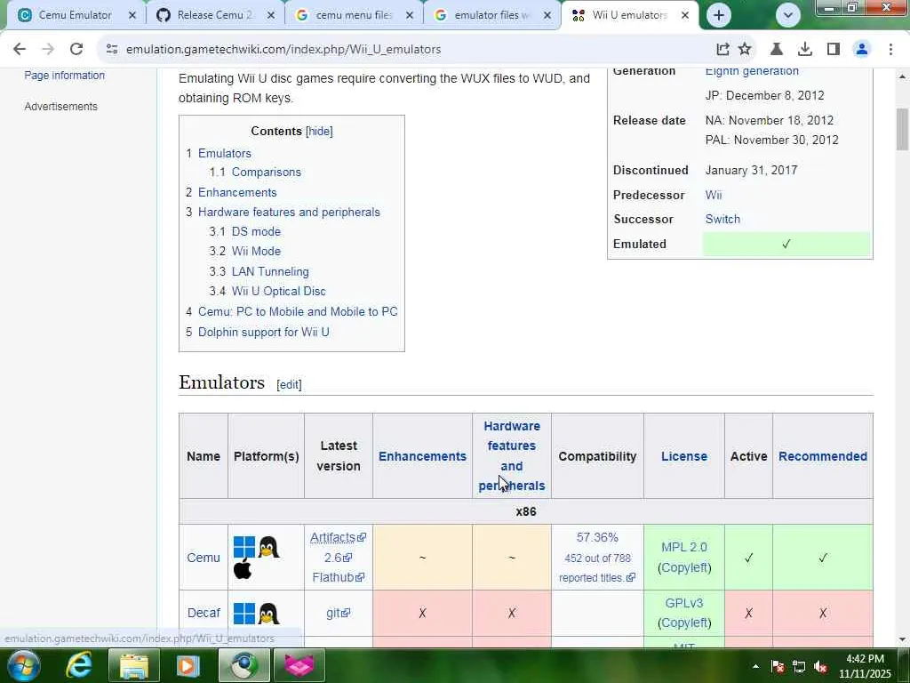Hide the Contents table

pos(319,132)
